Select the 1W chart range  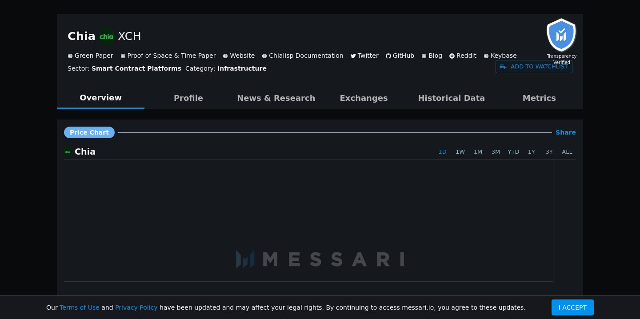[x=460, y=152]
